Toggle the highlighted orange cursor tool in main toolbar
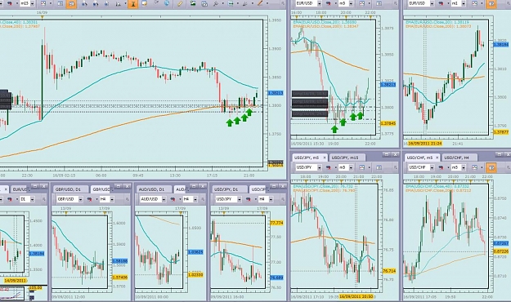 pyautogui.click(x=132, y=4)
